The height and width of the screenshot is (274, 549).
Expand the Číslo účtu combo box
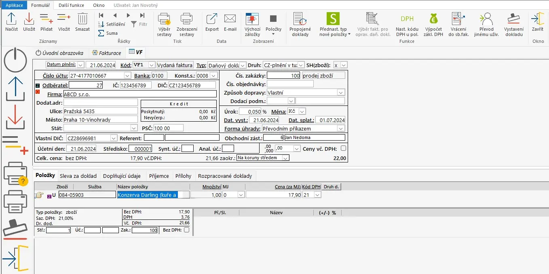(x=127, y=76)
